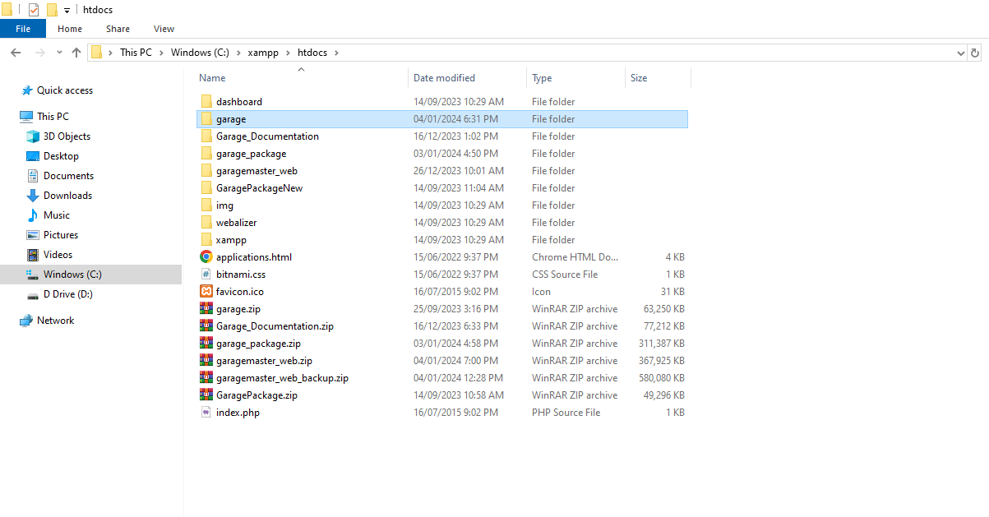Select the index.php file icon

pyautogui.click(x=206, y=413)
